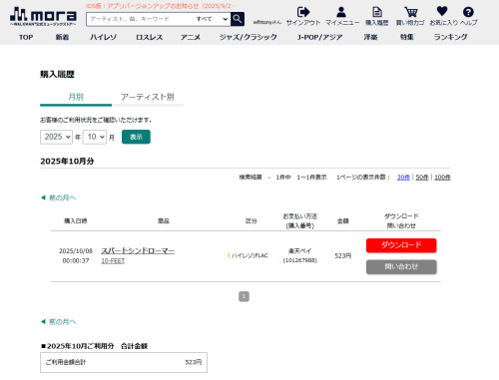Click the ご利用金額合計 total row
499x380 pixels.
point(124,362)
